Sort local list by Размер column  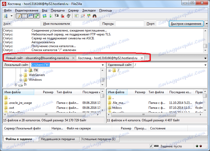click(x=45, y=92)
